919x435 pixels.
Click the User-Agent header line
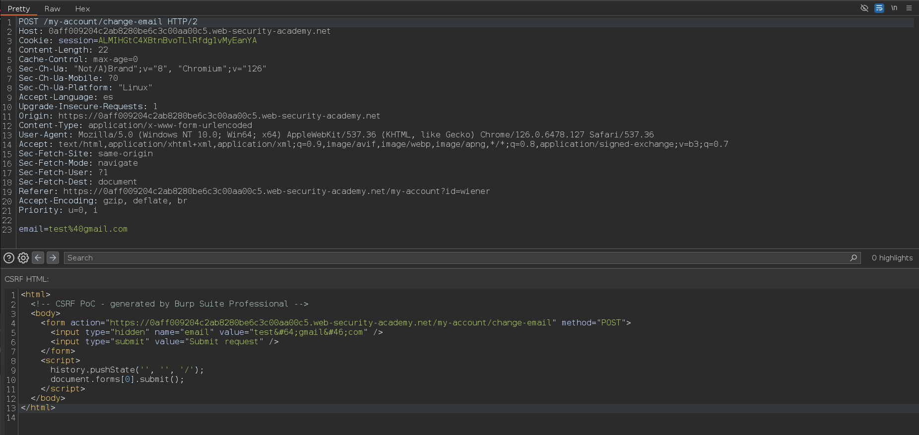[x=336, y=135]
